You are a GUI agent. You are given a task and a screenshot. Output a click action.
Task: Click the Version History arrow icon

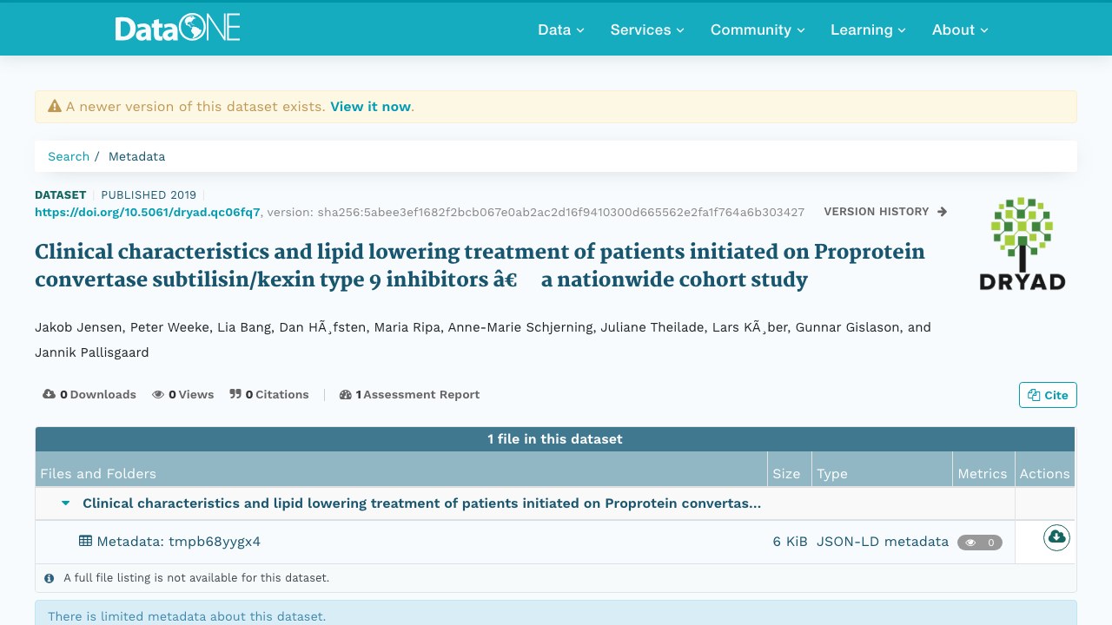943,212
